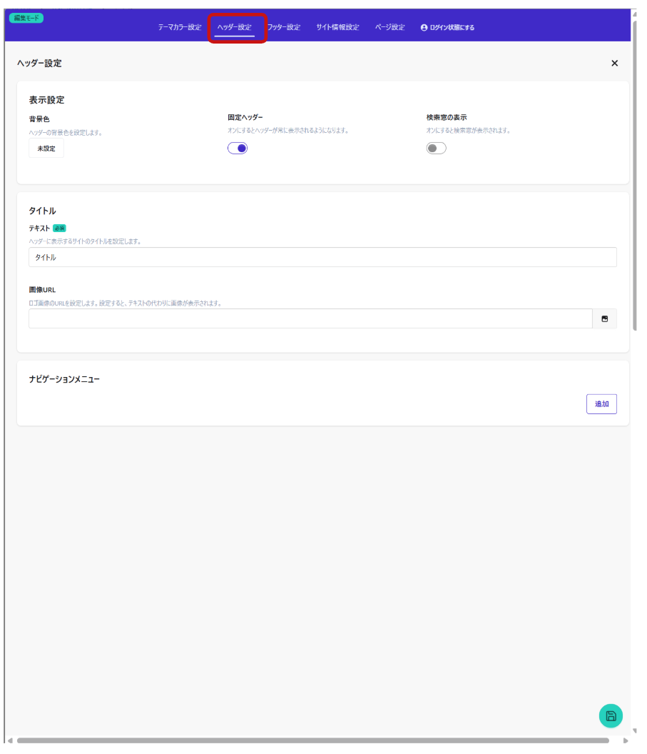Screen dimensions: 647x754
Task: Click the horizontal scrollbar's right arrow
Action: pyautogui.click(x=626, y=740)
